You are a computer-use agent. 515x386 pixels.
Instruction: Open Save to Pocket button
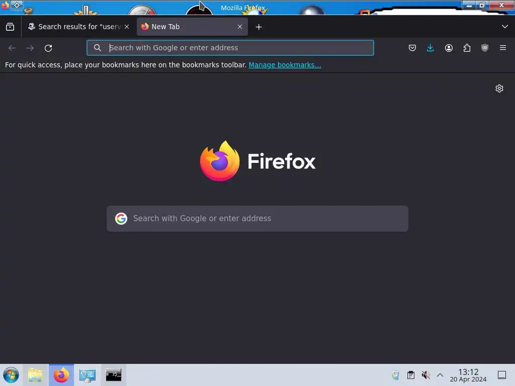pos(412,48)
